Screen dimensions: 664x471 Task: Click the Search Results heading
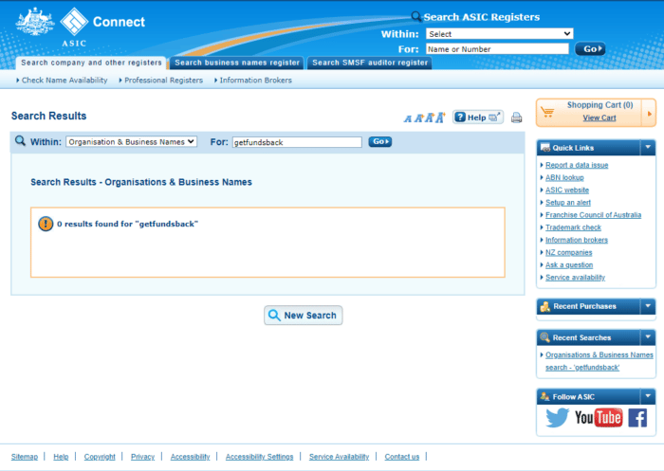48,116
